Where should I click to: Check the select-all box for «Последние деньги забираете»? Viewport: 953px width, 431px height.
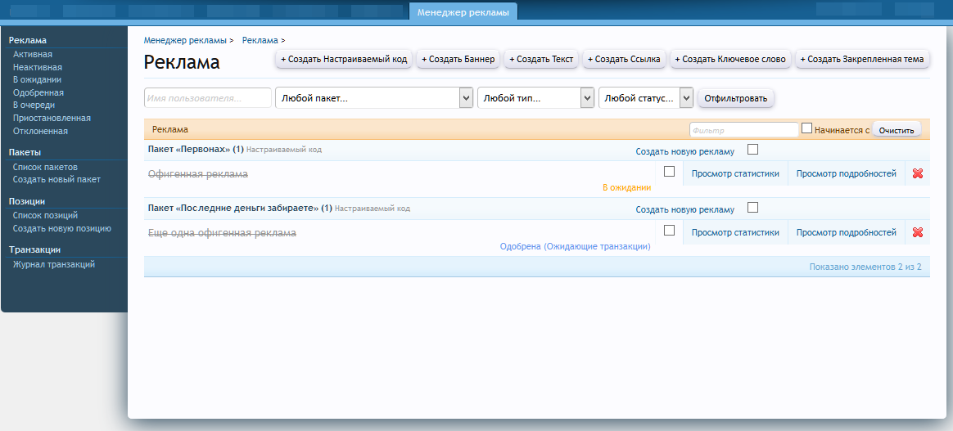pos(753,208)
